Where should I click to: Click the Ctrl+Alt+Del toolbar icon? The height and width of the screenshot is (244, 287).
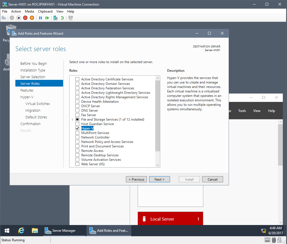pos(4,18)
